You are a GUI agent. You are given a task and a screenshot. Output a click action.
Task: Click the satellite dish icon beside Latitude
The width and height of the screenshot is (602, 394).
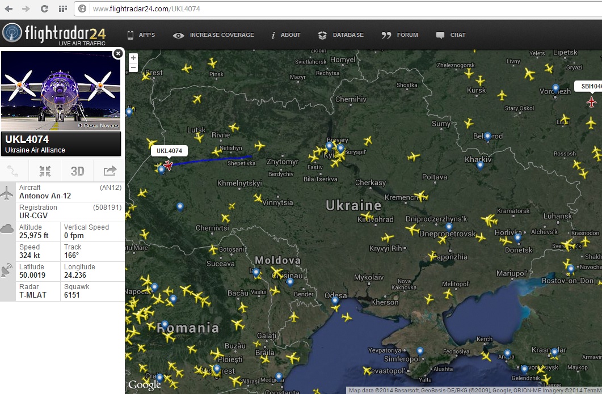coord(7,270)
